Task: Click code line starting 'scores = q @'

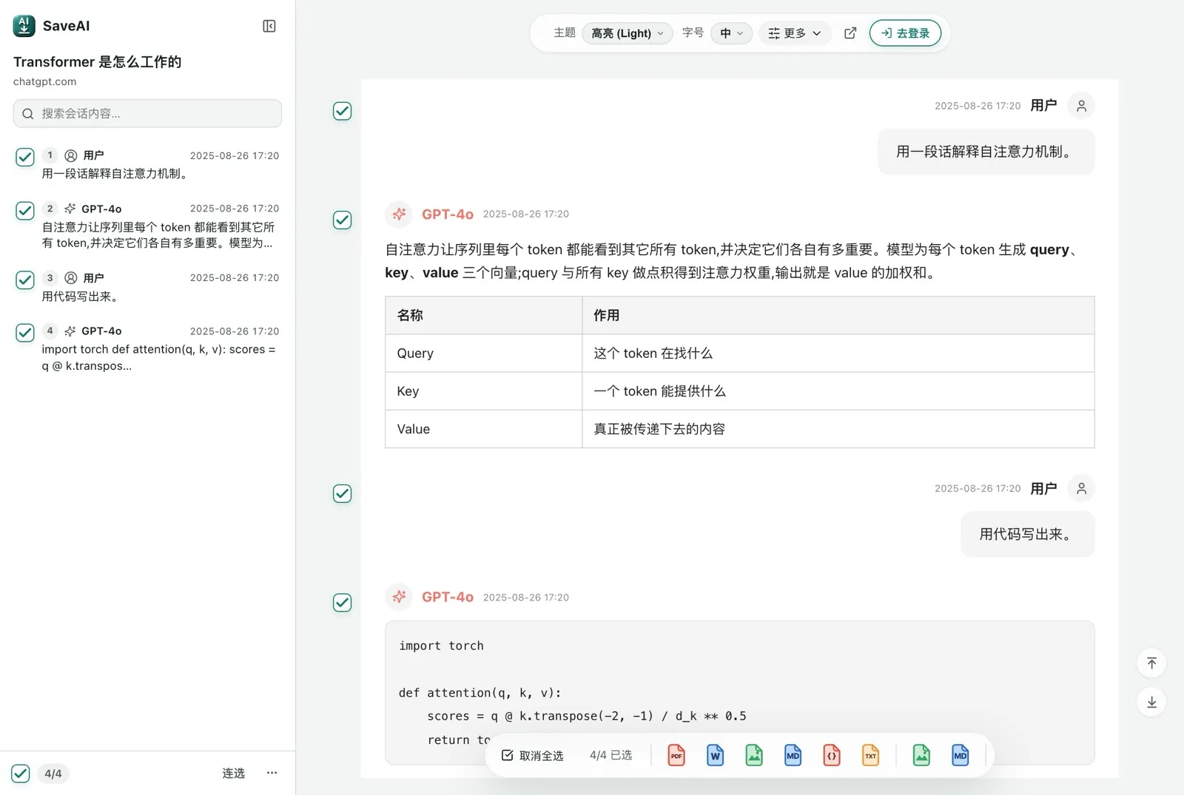Action: (x=587, y=716)
